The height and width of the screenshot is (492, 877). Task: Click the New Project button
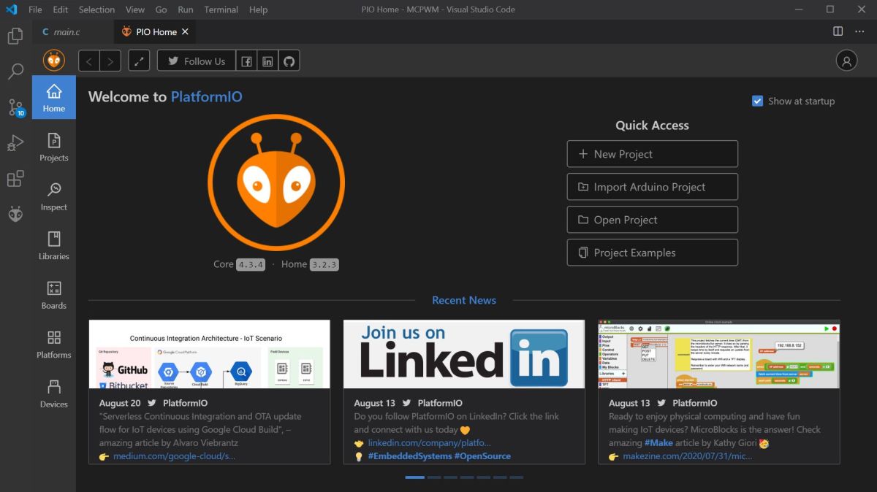pyautogui.click(x=652, y=154)
